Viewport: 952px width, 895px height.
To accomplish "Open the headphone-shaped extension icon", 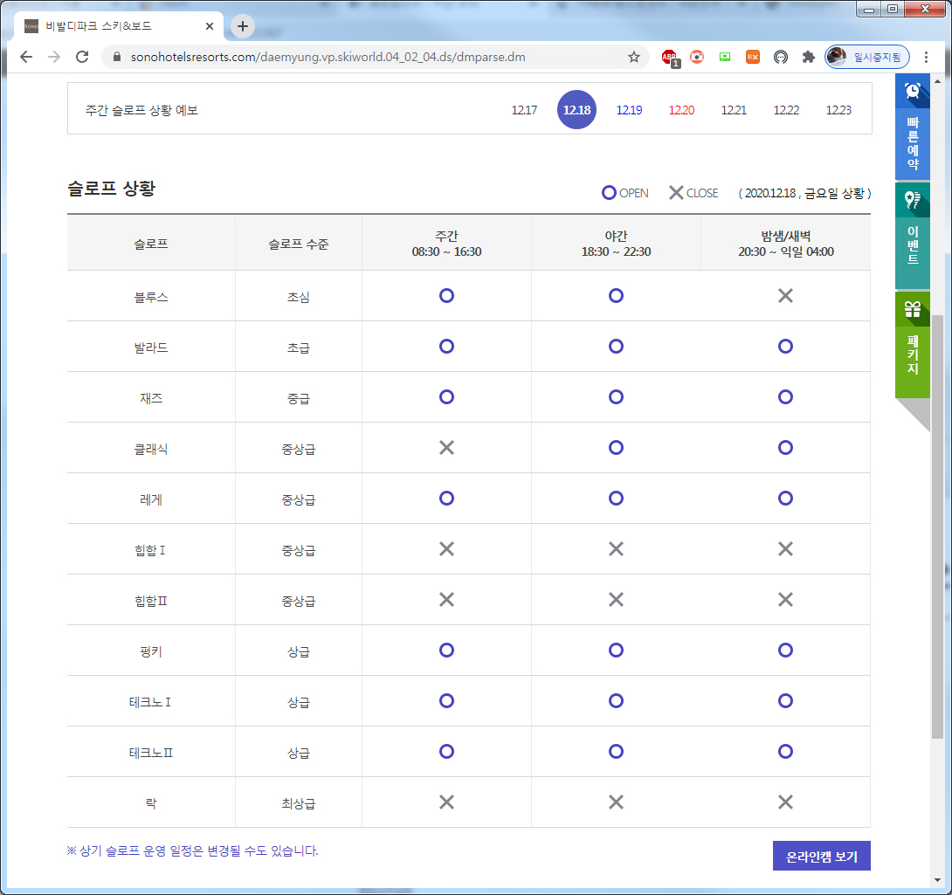I will coord(781,57).
